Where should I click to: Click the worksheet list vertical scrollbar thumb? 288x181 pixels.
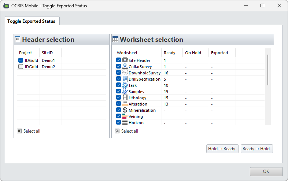(268, 70)
